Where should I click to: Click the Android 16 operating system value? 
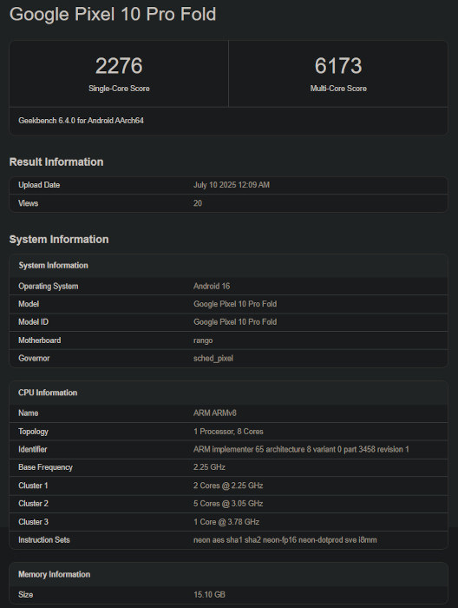[212, 286]
